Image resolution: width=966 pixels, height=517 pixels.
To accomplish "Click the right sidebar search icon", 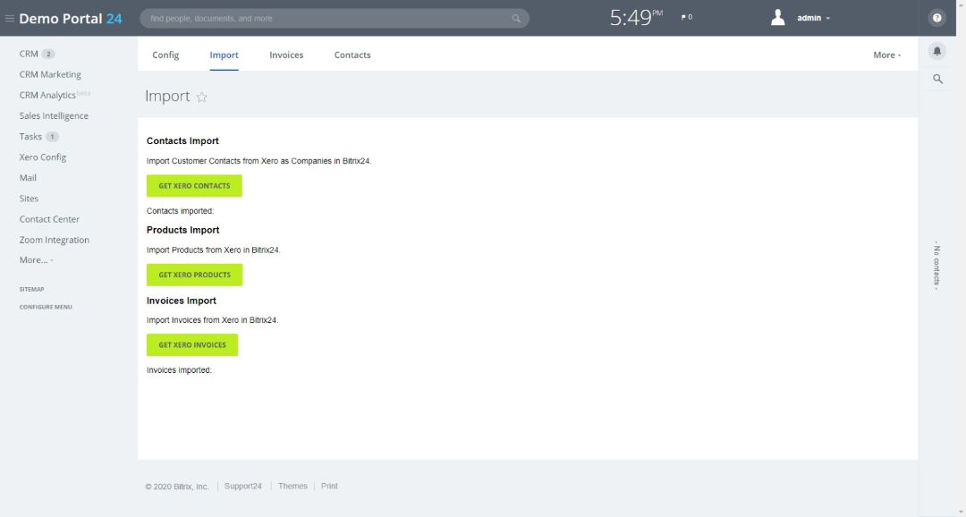I will (x=937, y=79).
